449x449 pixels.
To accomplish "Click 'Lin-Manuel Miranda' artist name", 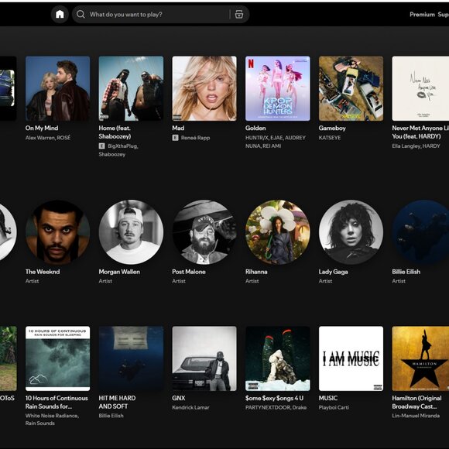I will 416,416.
